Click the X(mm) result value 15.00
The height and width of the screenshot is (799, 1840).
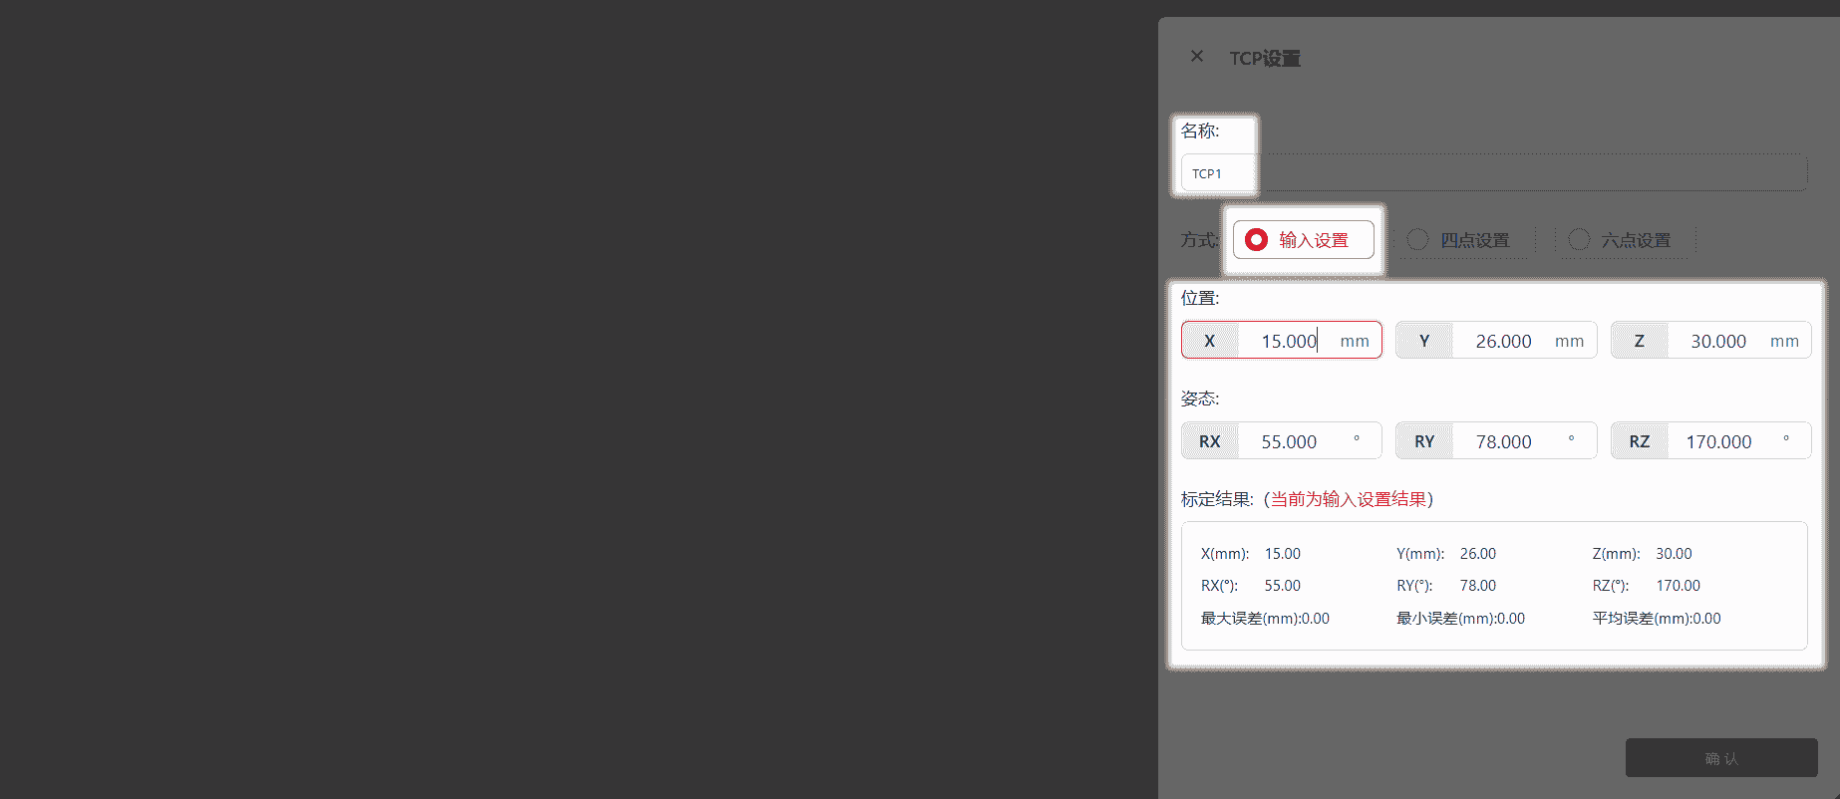(x=1282, y=554)
